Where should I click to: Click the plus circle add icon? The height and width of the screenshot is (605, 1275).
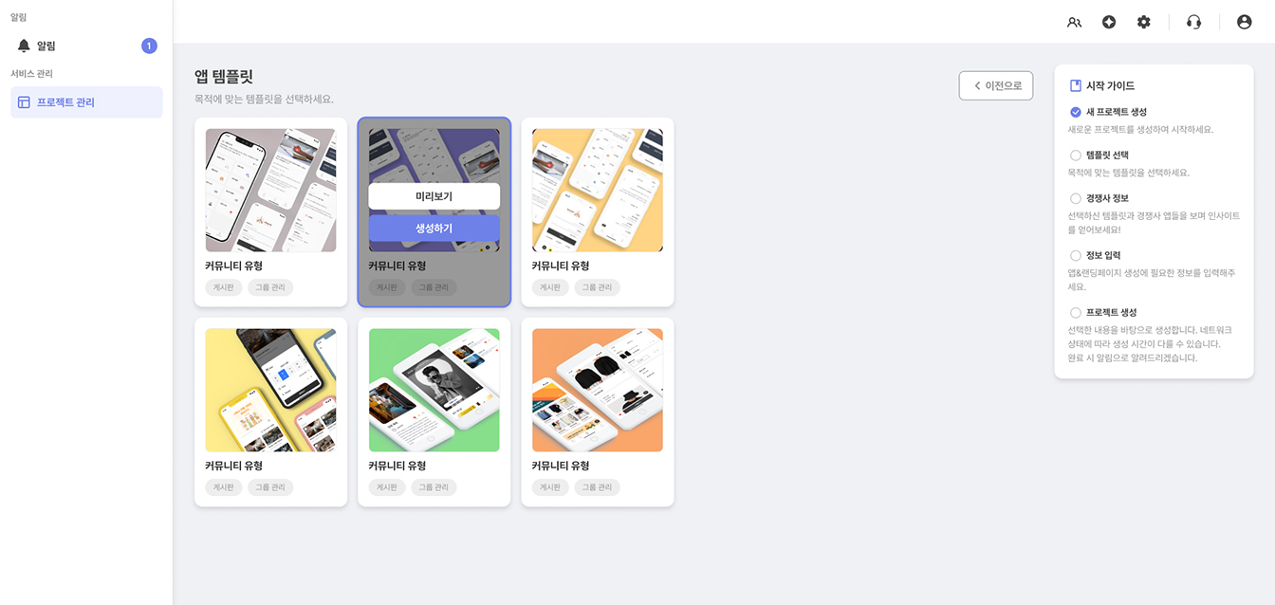click(x=1109, y=22)
